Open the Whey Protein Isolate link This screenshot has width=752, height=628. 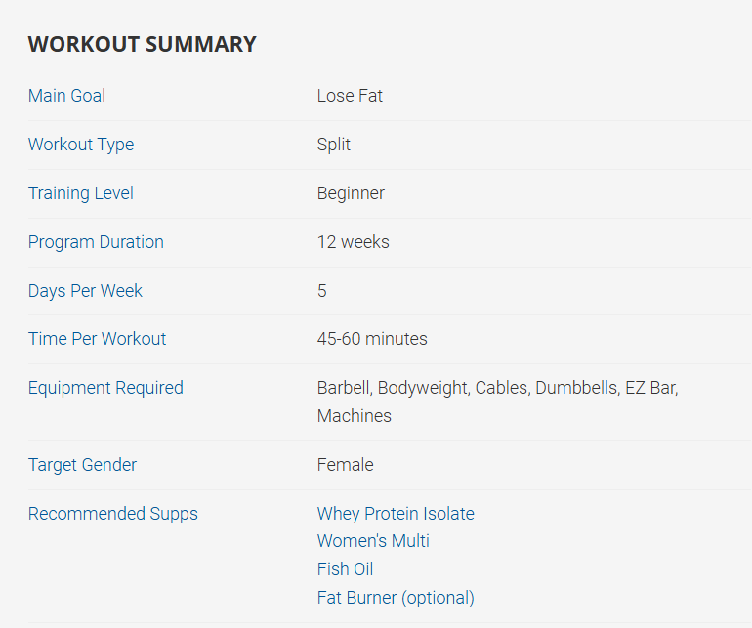396,514
